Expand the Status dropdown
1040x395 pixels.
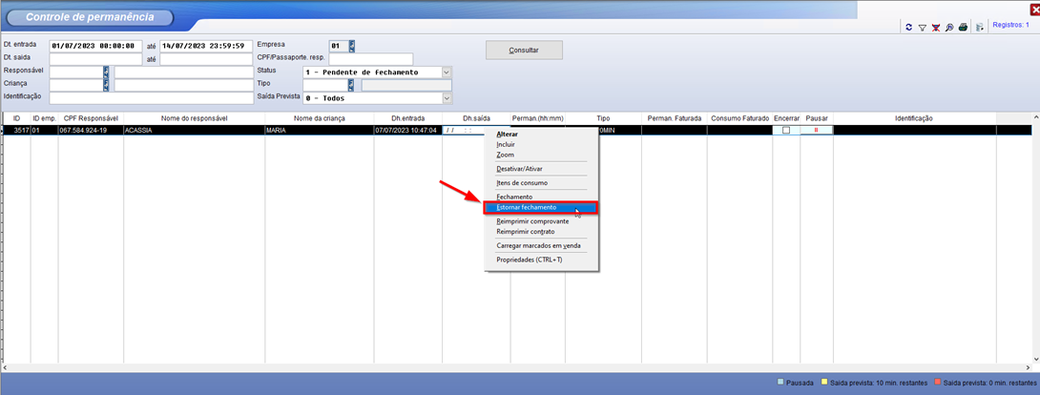[447, 73]
